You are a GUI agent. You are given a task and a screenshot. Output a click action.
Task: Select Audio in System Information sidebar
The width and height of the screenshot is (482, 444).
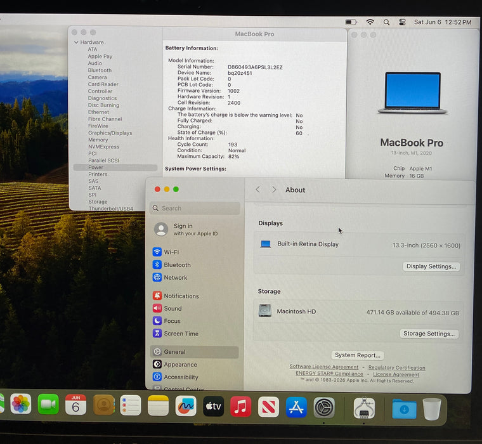pos(94,63)
